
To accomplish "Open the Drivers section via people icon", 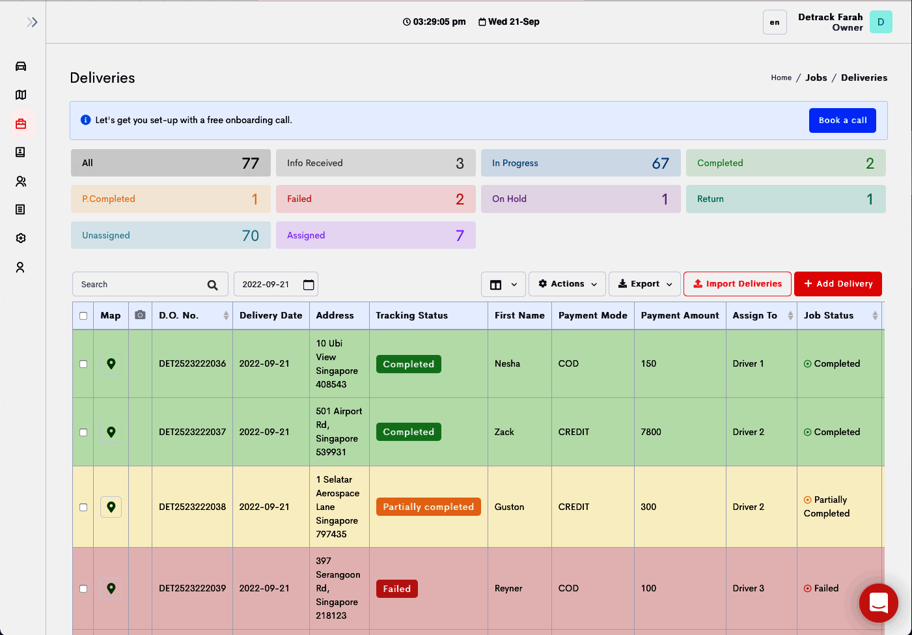I will coord(21,181).
